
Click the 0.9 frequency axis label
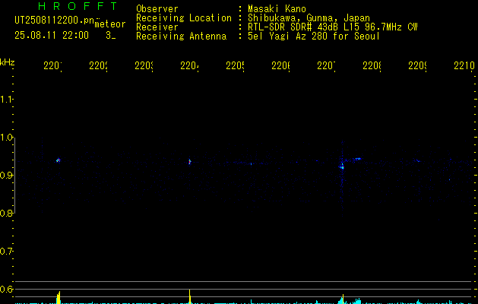[x=7, y=176]
